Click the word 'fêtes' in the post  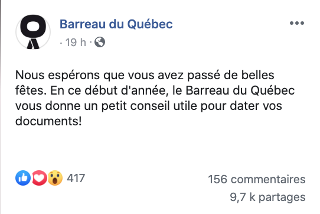[x=30, y=90]
